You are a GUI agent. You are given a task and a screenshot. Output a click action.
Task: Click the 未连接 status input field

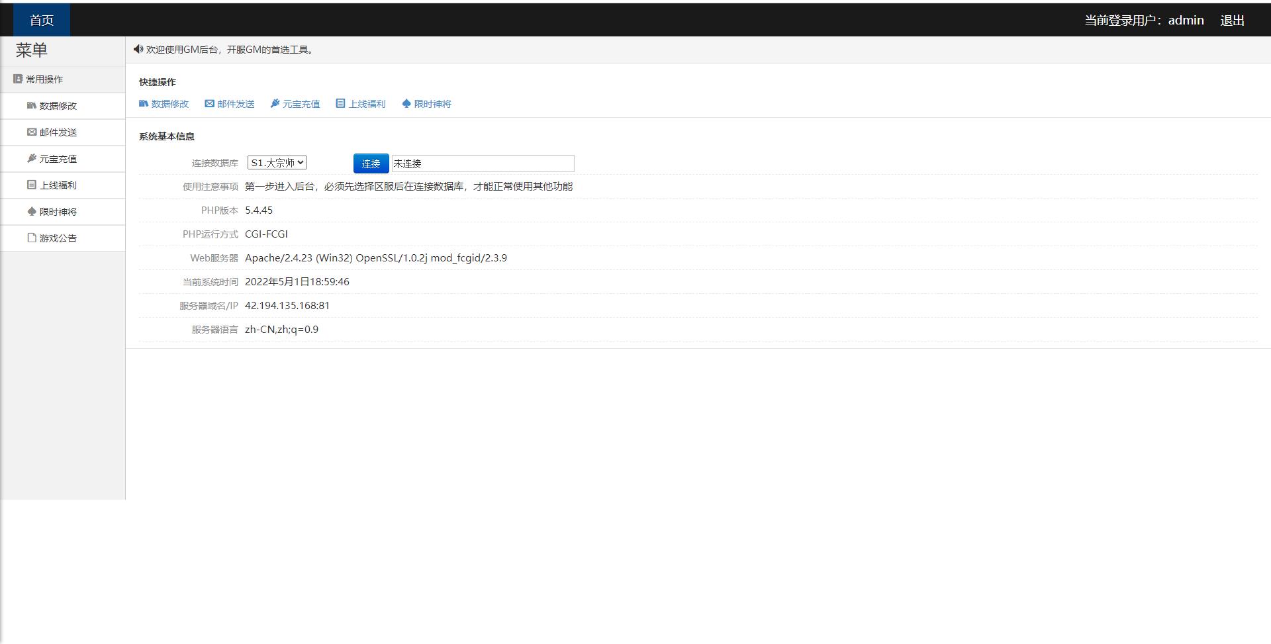483,163
